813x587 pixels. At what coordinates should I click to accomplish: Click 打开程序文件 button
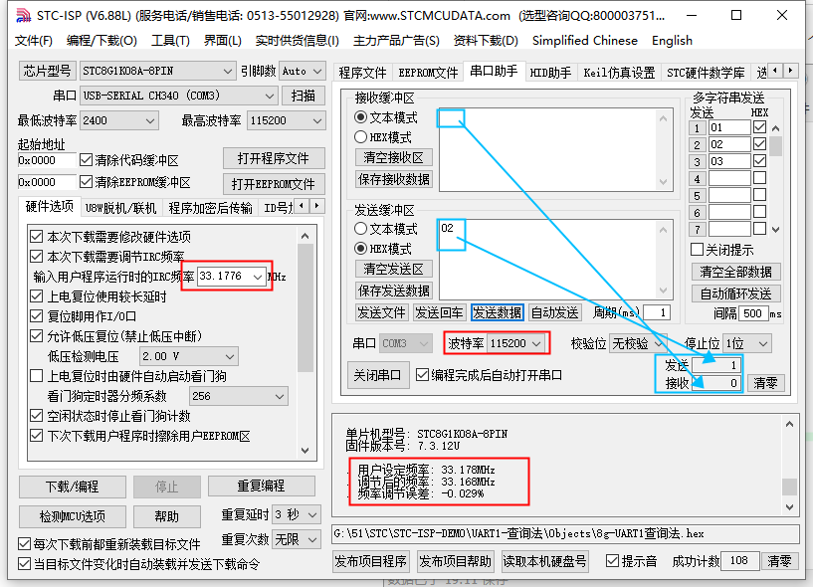click(274, 158)
